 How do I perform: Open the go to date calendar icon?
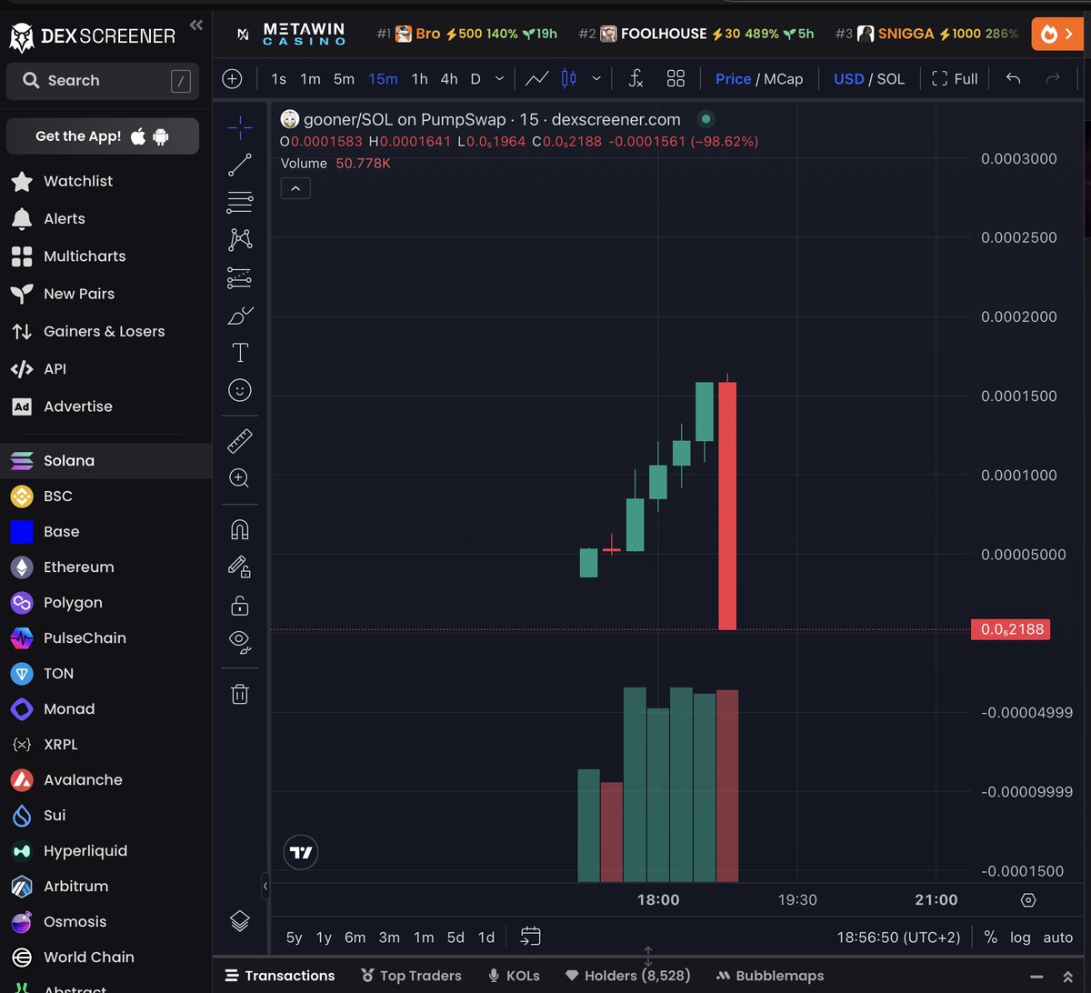pyautogui.click(x=531, y=936)
